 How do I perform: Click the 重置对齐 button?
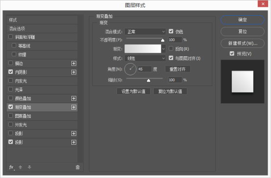tap(178, 69)
